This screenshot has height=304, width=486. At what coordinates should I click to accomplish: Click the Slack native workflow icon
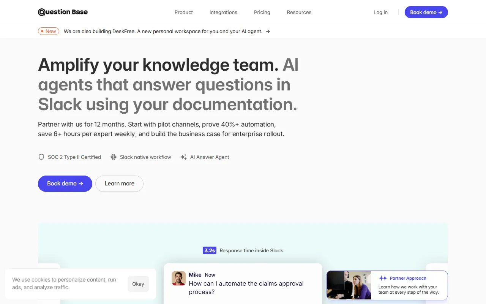(114, 157)
